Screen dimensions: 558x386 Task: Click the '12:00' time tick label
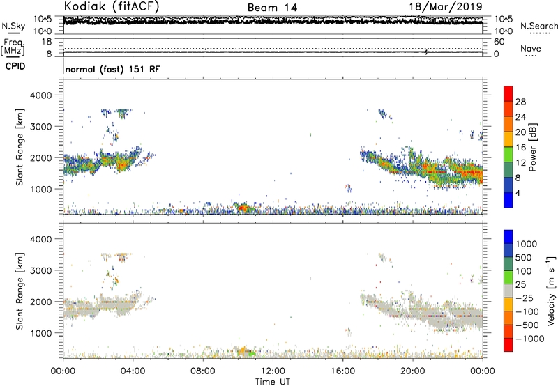[x=273, y=371]
